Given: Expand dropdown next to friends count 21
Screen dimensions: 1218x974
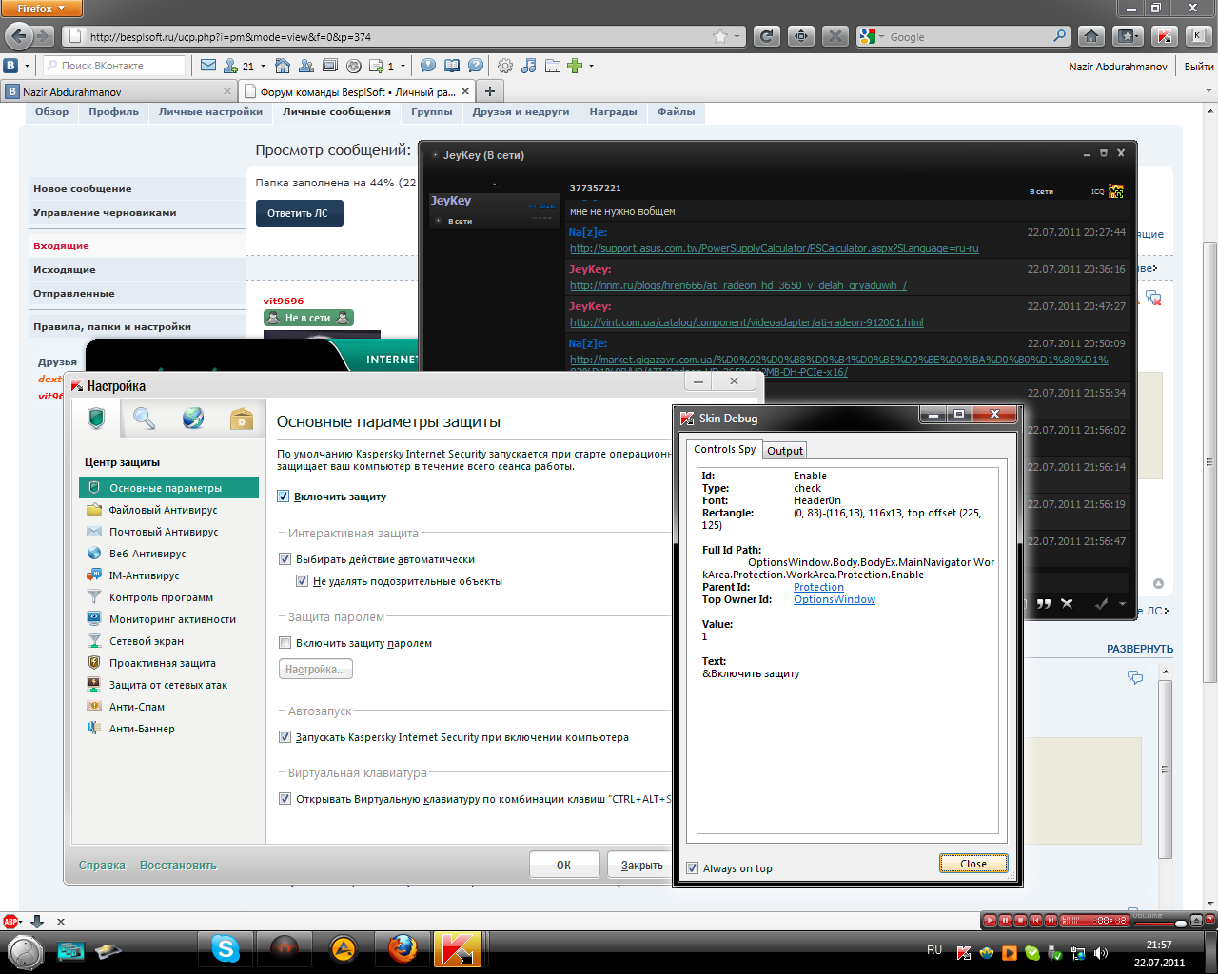Looking at the screenshot, I should tap(264, 67).
